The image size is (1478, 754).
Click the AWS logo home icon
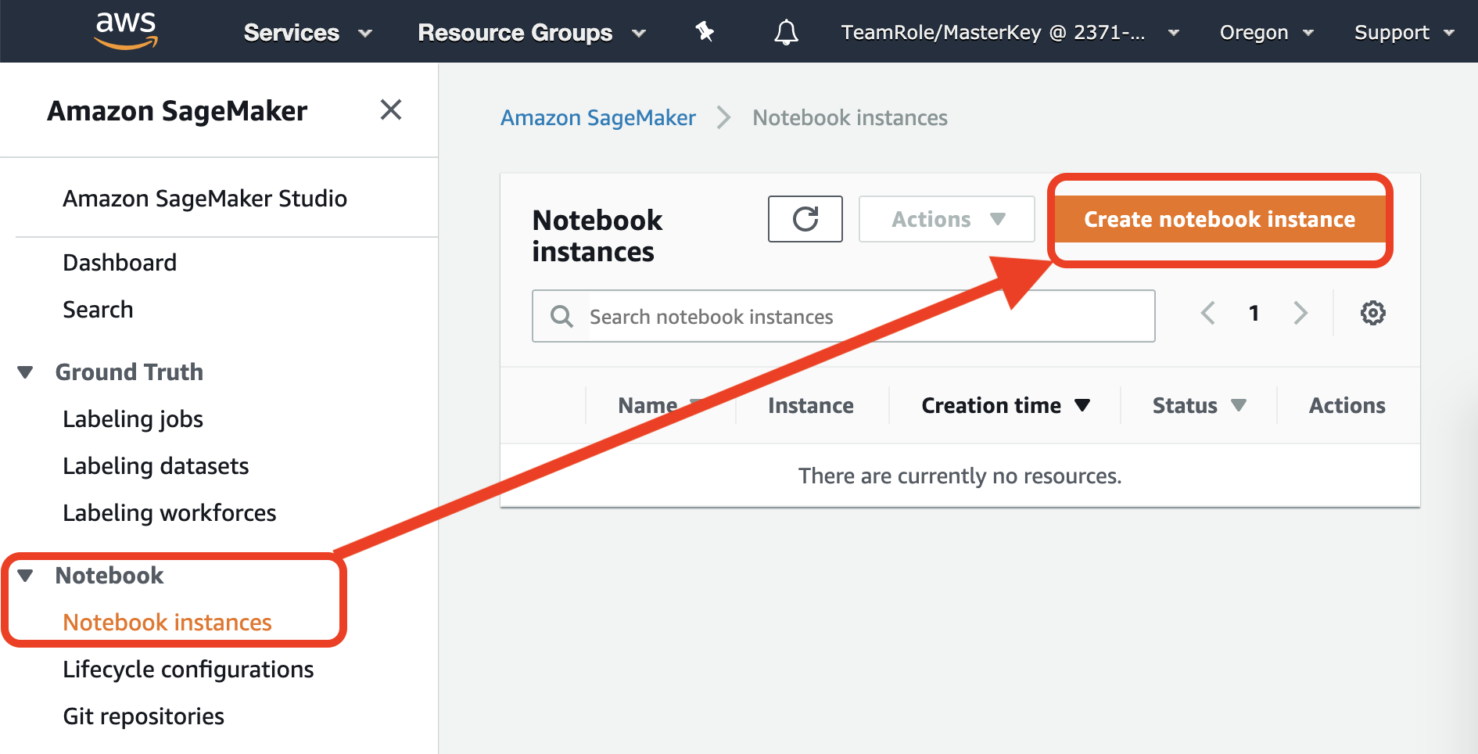pyautogui.click(x=126, y=31)
